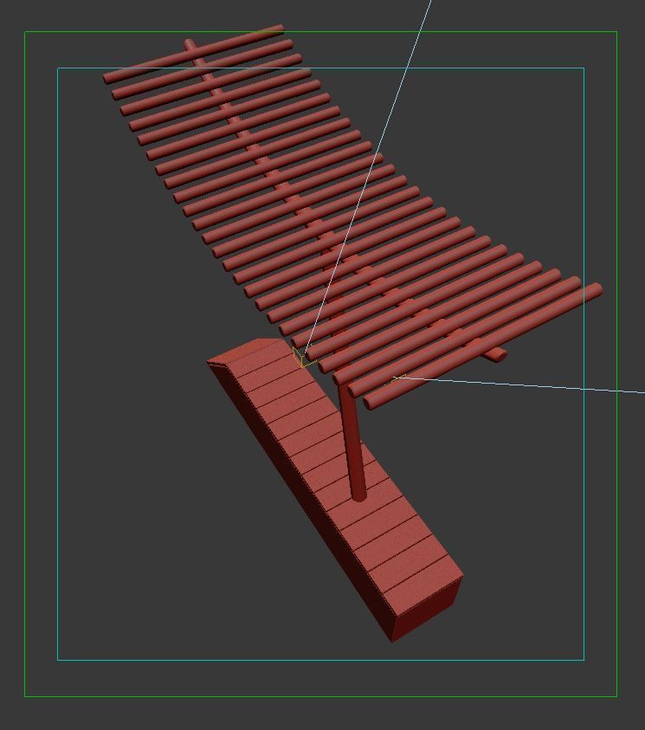Select the red brick base block
The image size is (645, 730).
click(336, 489)
